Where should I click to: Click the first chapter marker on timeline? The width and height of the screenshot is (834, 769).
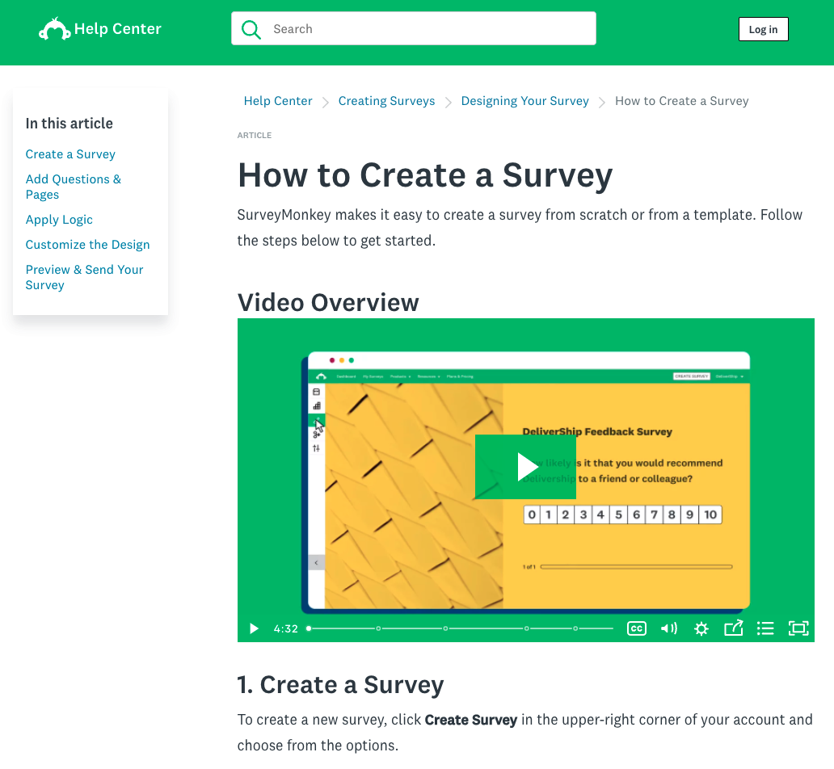pos(378,628)
